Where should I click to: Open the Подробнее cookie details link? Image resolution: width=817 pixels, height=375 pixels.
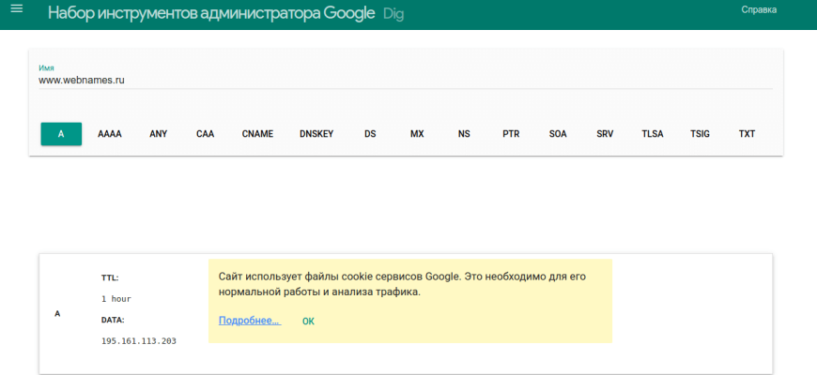pos(249,321)
